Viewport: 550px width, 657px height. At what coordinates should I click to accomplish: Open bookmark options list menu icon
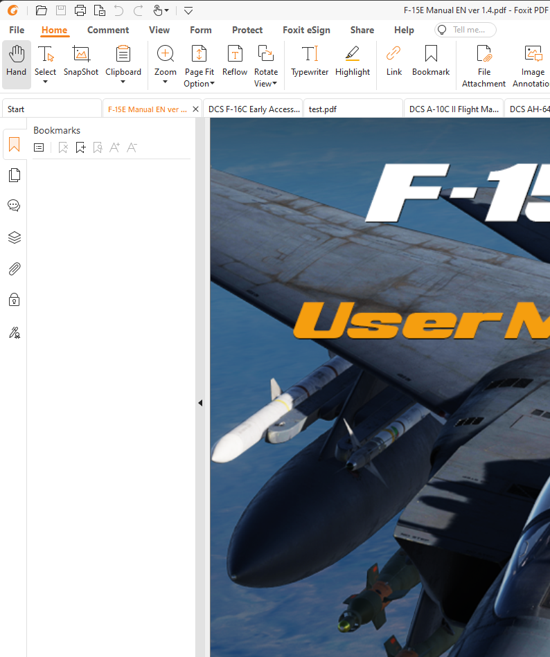coord(39,147)
